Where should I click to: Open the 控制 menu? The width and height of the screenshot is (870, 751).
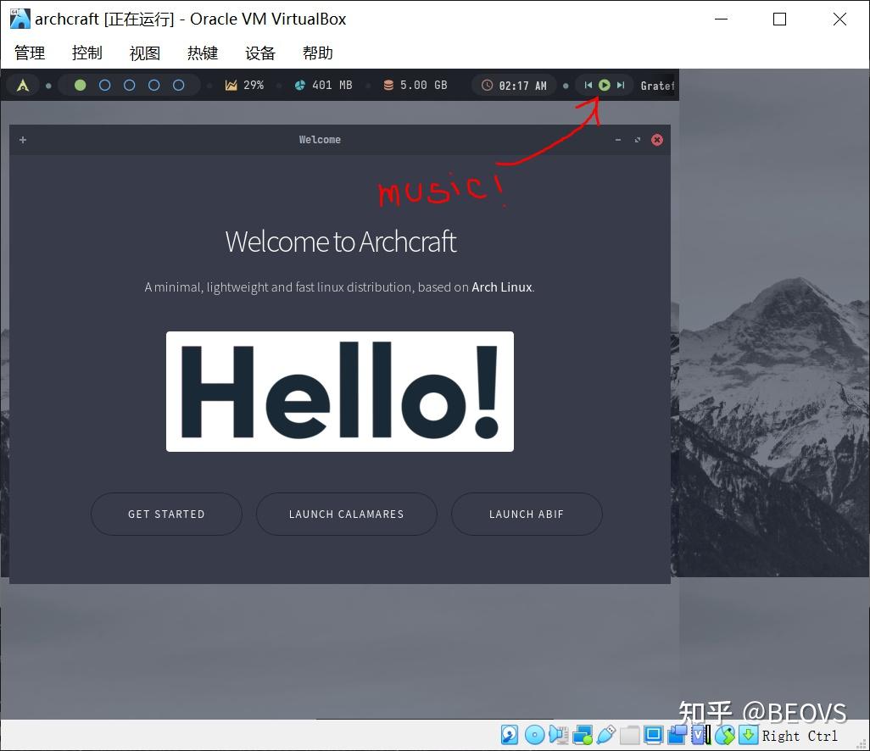point(87,53)
